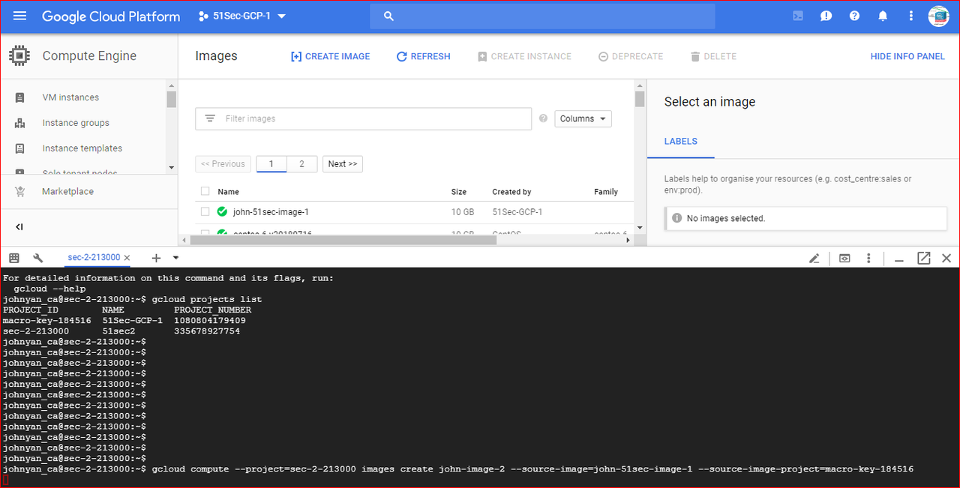960x488 pixels.
Task: Open the dropdown arrow beside the add-session plus
Action: click(x=175, y=257)
